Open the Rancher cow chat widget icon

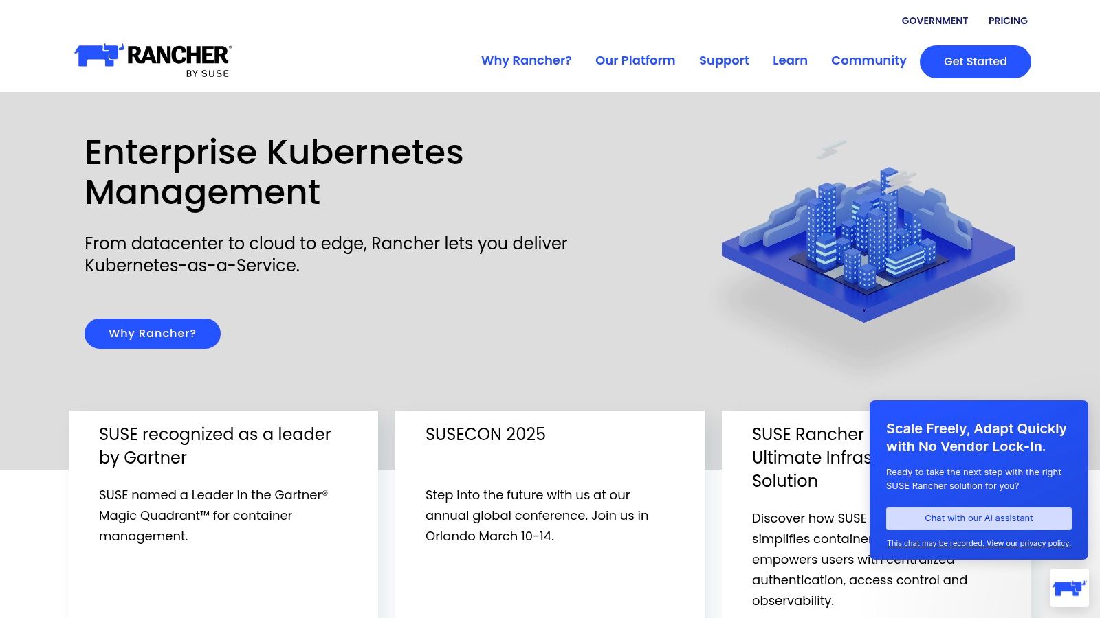click(1069, 588)
